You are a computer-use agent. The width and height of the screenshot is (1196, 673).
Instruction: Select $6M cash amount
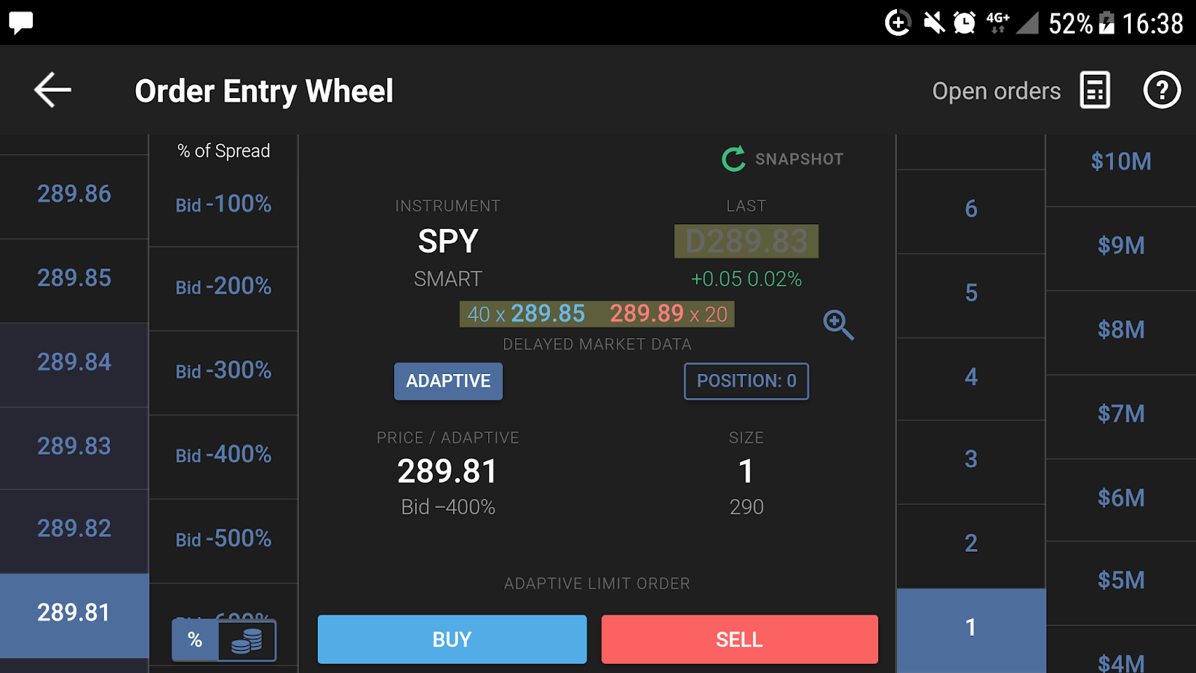(1121, 498)
